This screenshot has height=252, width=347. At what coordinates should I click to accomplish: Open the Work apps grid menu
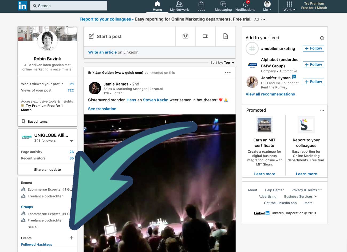tap(289, 6)
